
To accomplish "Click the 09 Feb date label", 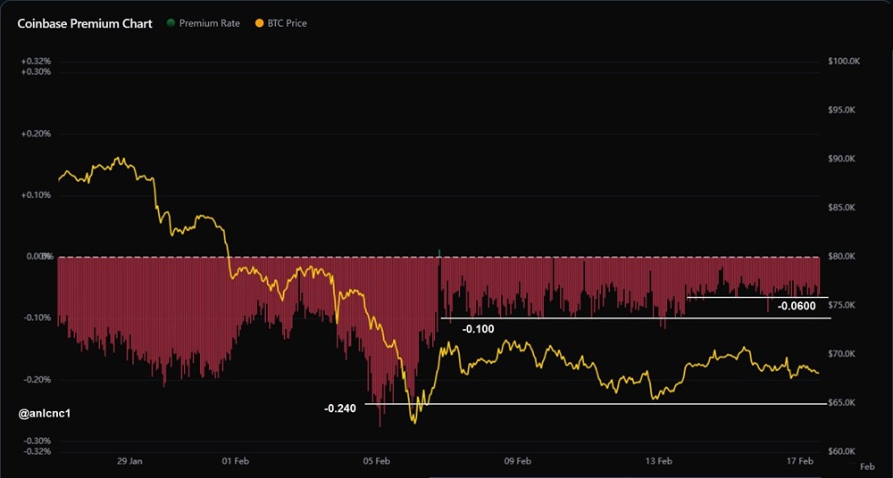I will click(518, 460).
